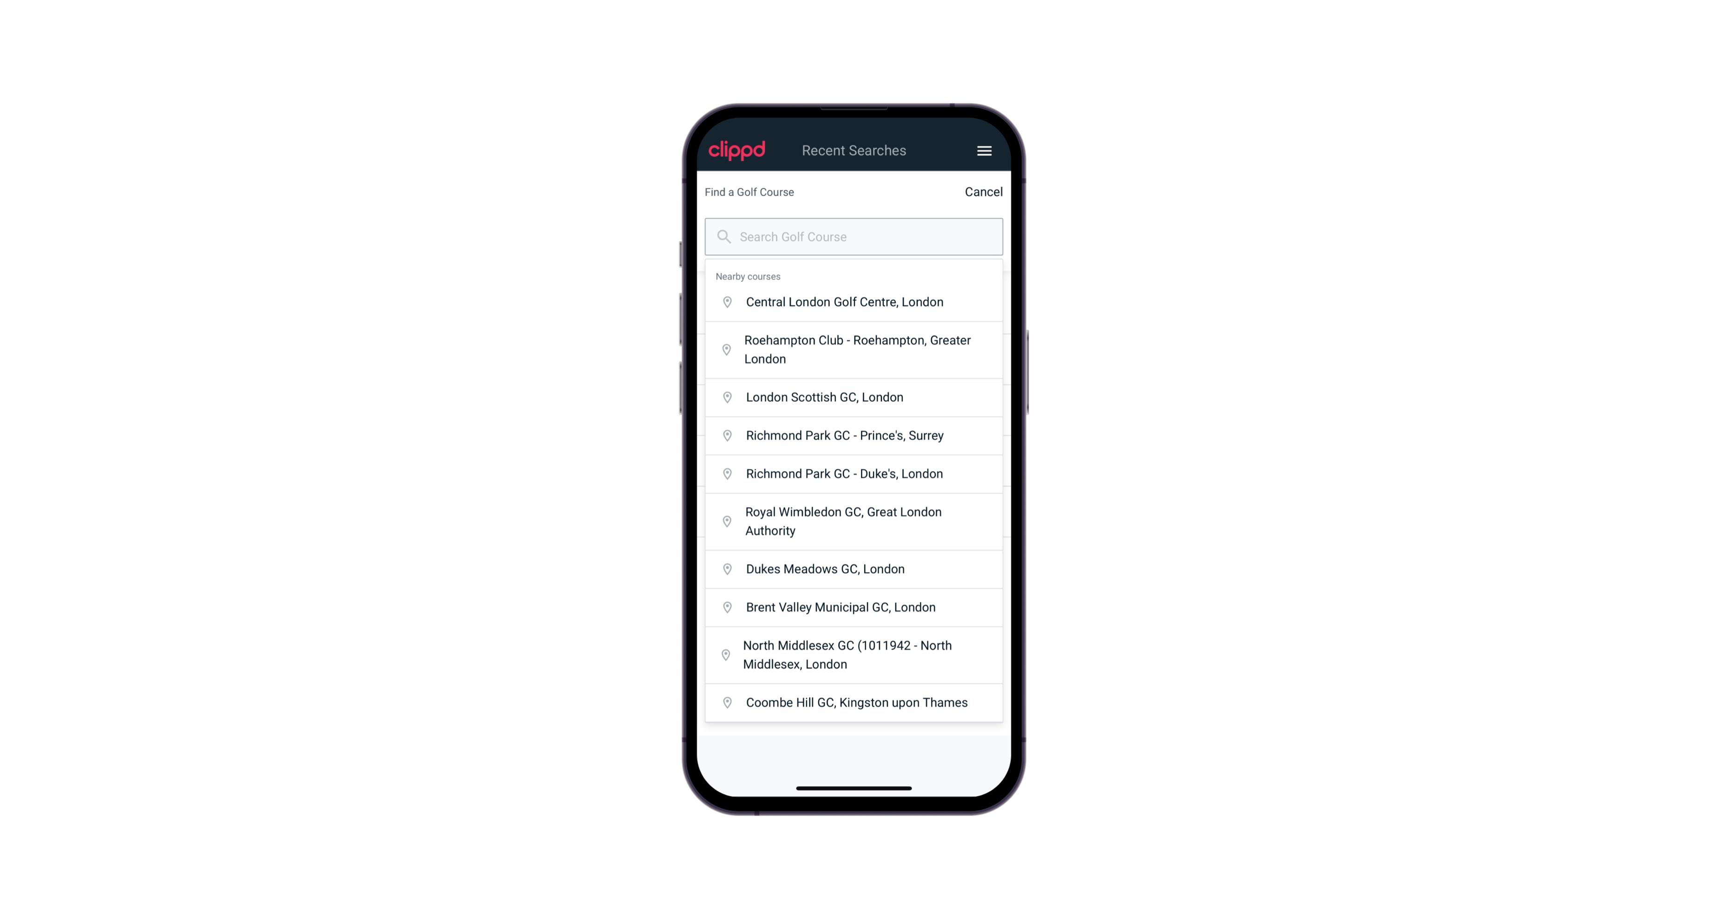This screenshot has width=1709, height=919.
Task: Select Richmond Park GC Duke's, London
Action: pos(854,473)
